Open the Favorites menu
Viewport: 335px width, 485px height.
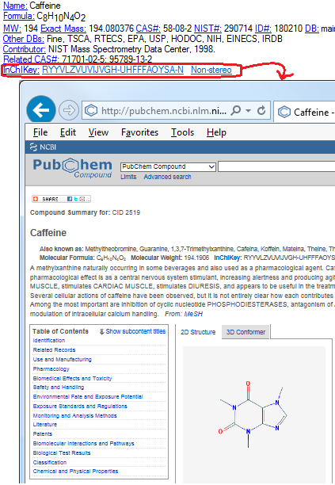coord(139,132)
